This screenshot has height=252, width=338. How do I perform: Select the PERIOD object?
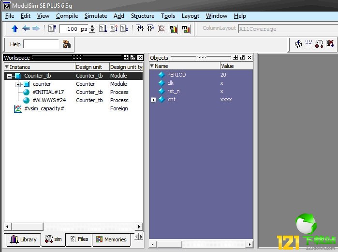coord(201,75)
